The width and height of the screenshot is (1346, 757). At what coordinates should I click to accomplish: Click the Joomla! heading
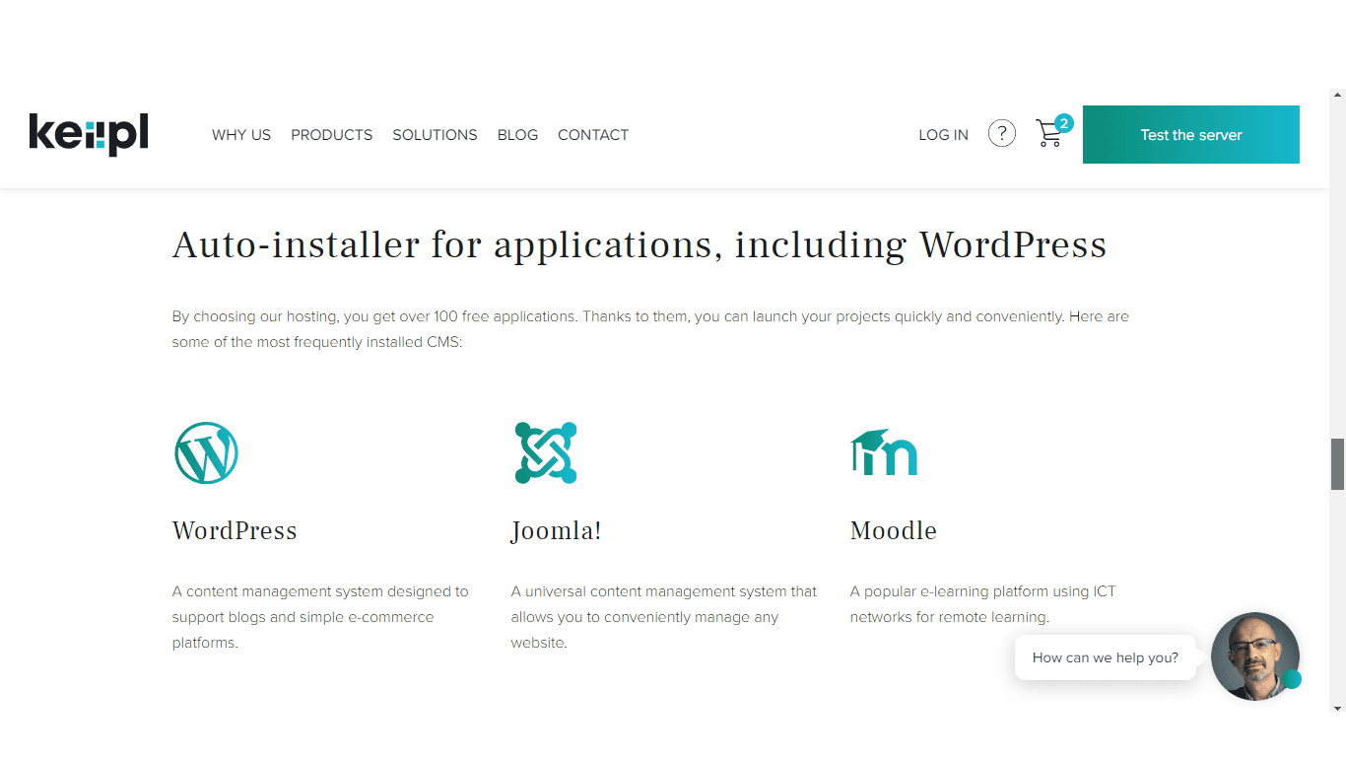[x=556, y=530]
